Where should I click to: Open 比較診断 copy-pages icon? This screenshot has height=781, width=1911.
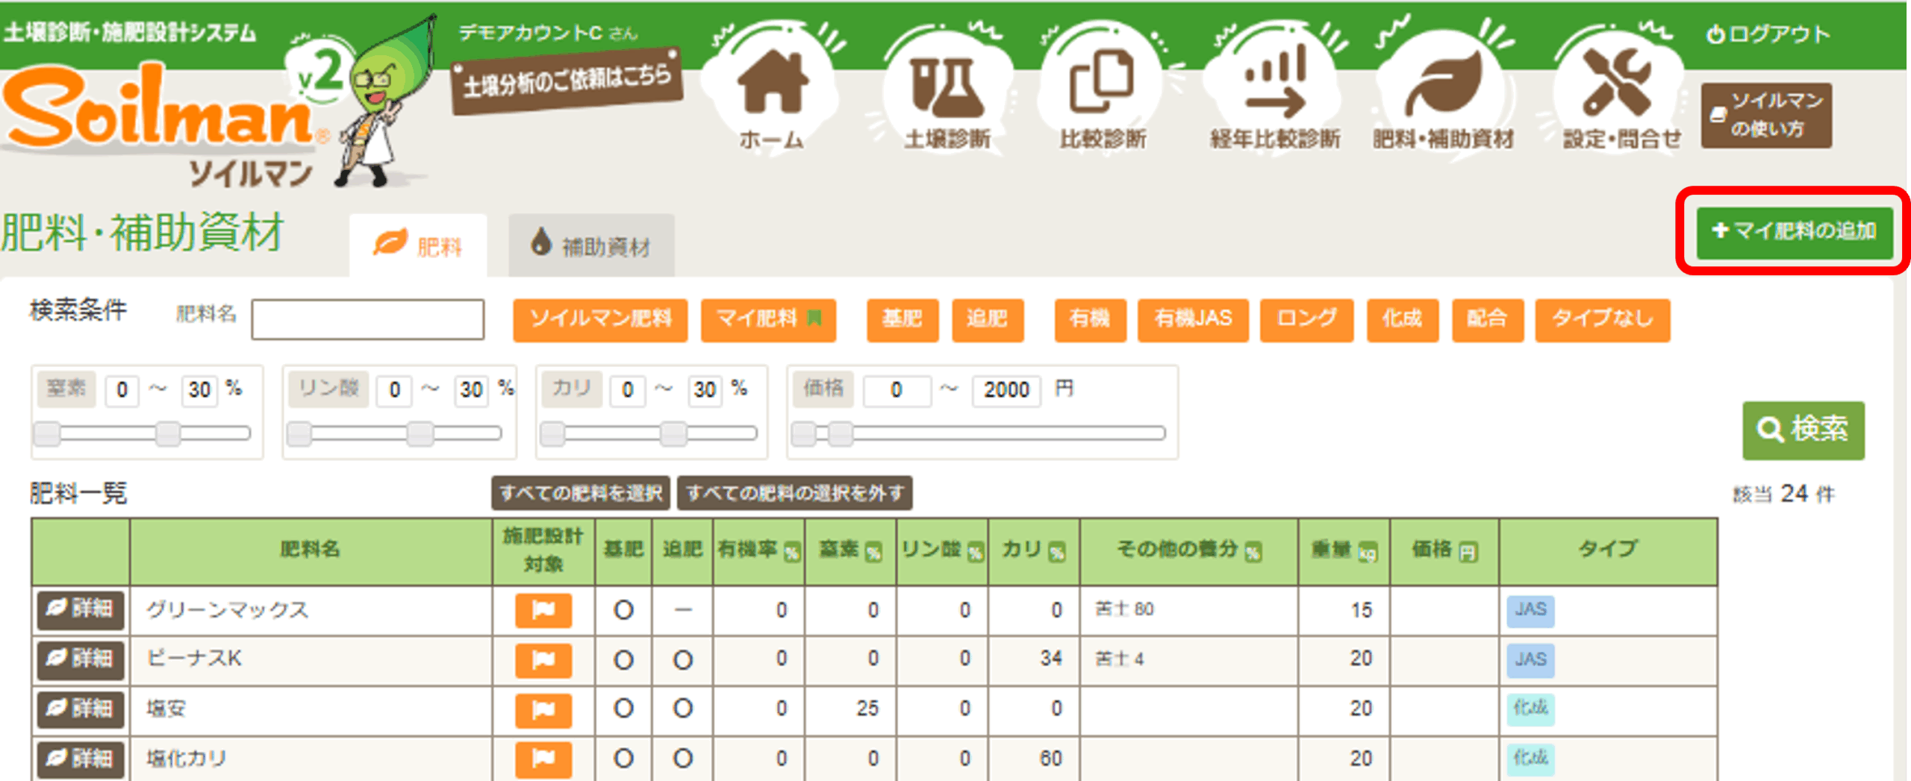(x=1102, y=84)
